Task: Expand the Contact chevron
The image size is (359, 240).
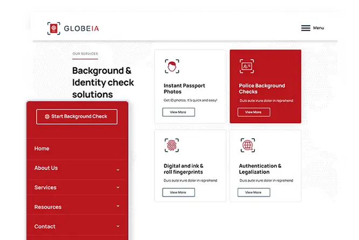Action: [x=118, y=226]
